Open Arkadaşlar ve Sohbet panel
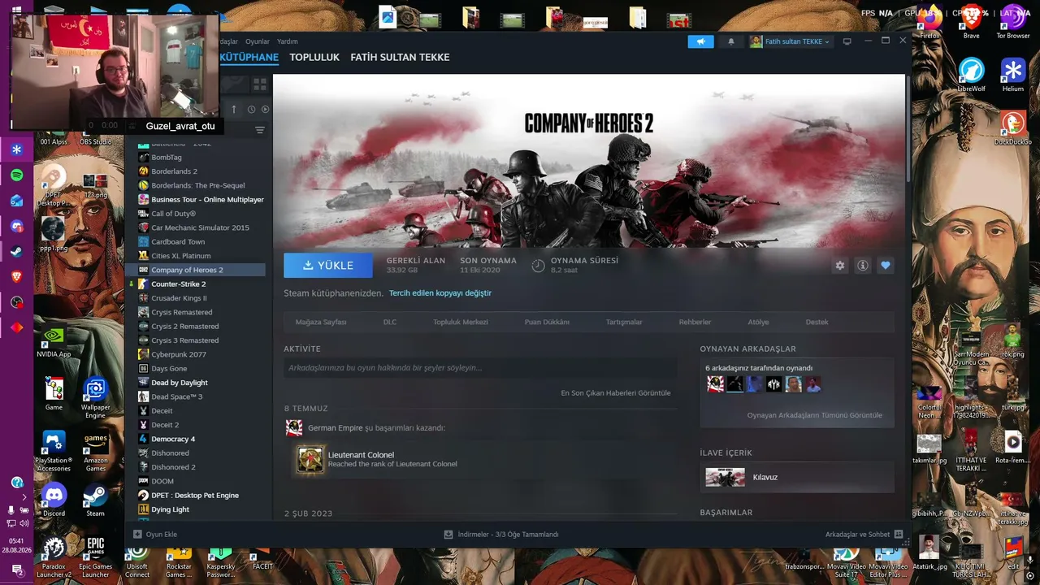Viewport: 1040px width, 585px height. pyautogui.click(x=864, y=535)
